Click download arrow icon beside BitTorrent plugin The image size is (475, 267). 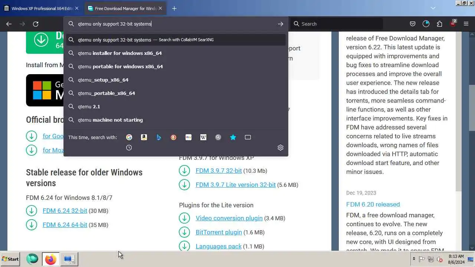coord(184,232)
